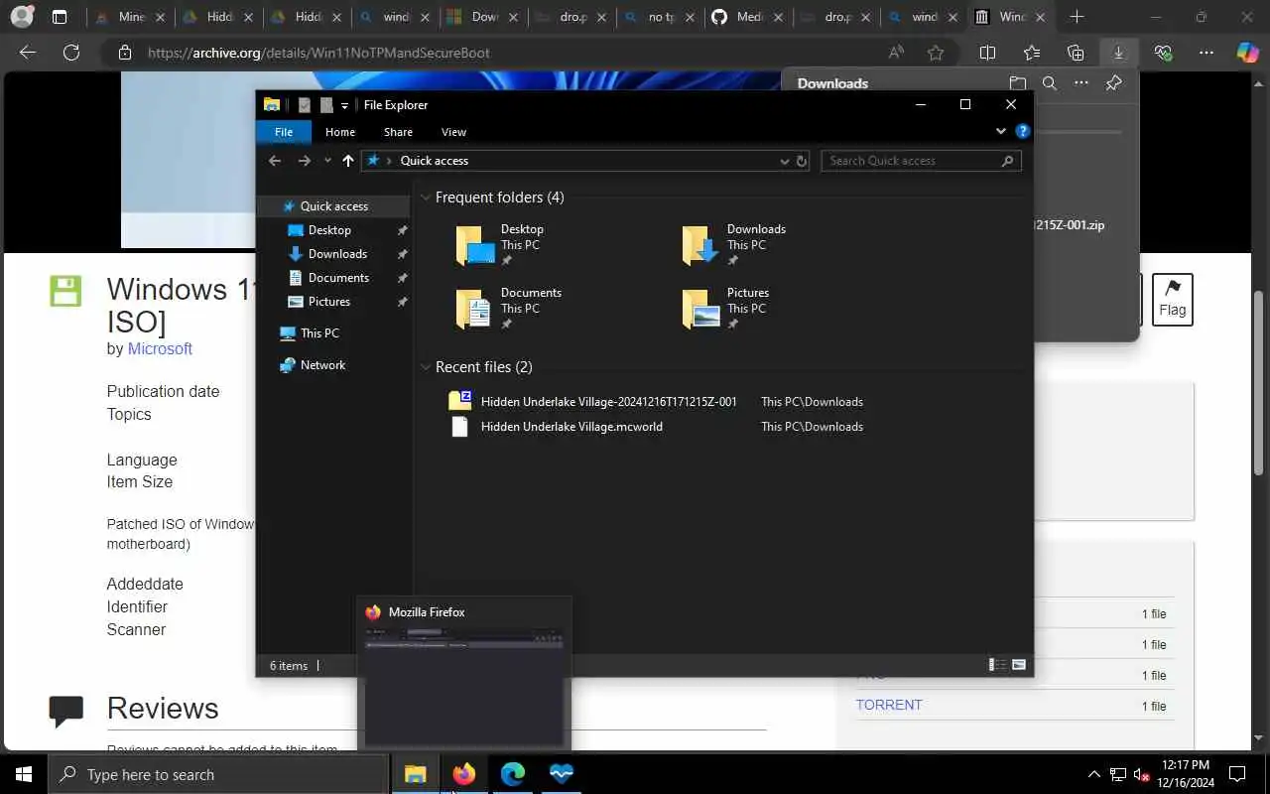Open Edge Collections icon
The height and width of the screenshot is (794, 1270).
pyautogui.click(x=1076, y=53)
